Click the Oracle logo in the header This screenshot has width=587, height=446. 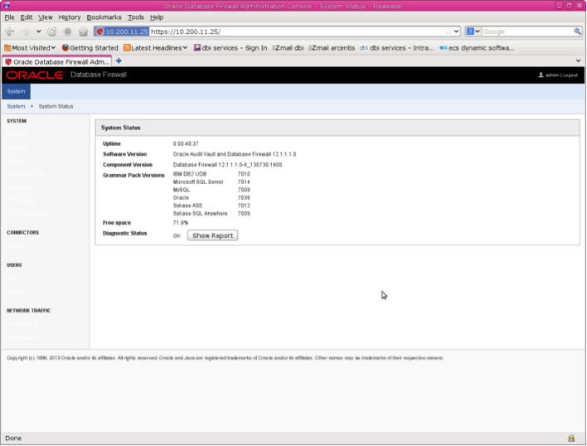(x=35, y=75)
